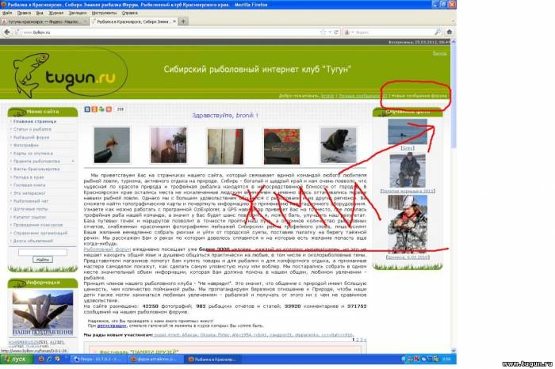The image size is (555, 369).
Task: Open Гостевая книга menu item
Action: (x=29, y=185)
